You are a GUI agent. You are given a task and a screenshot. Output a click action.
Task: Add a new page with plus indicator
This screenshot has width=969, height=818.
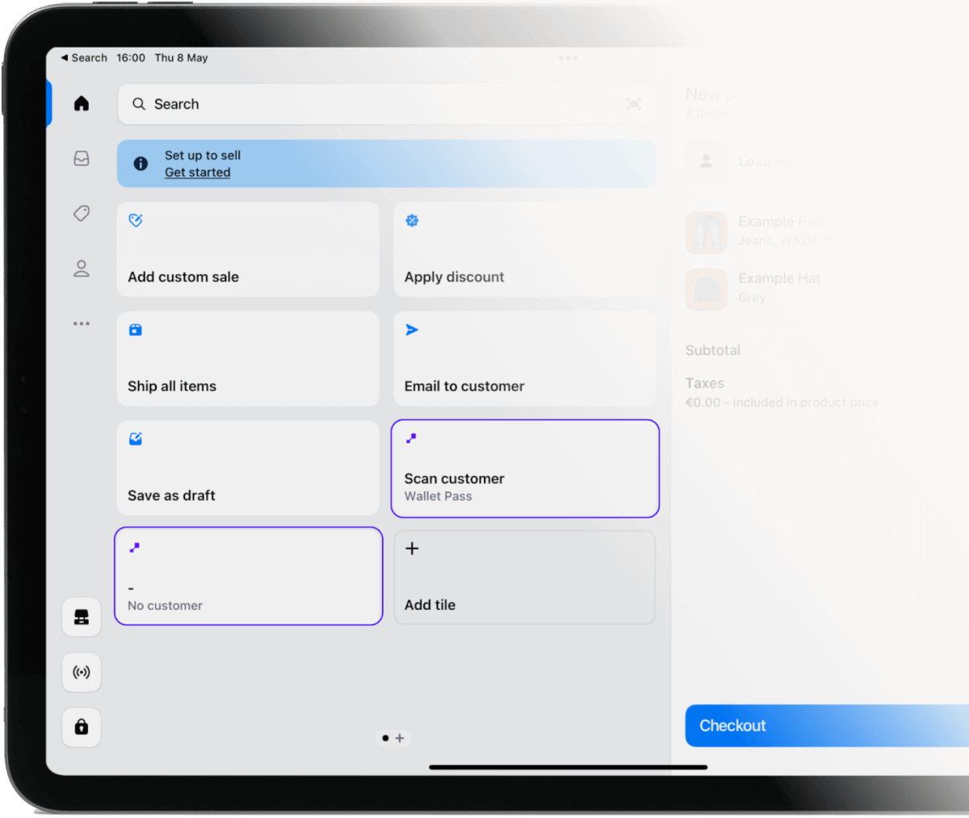pyautogui.click(x=400, y=738)
